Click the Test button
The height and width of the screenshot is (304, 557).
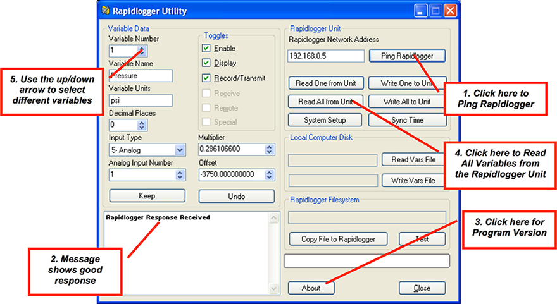[422, 239]
